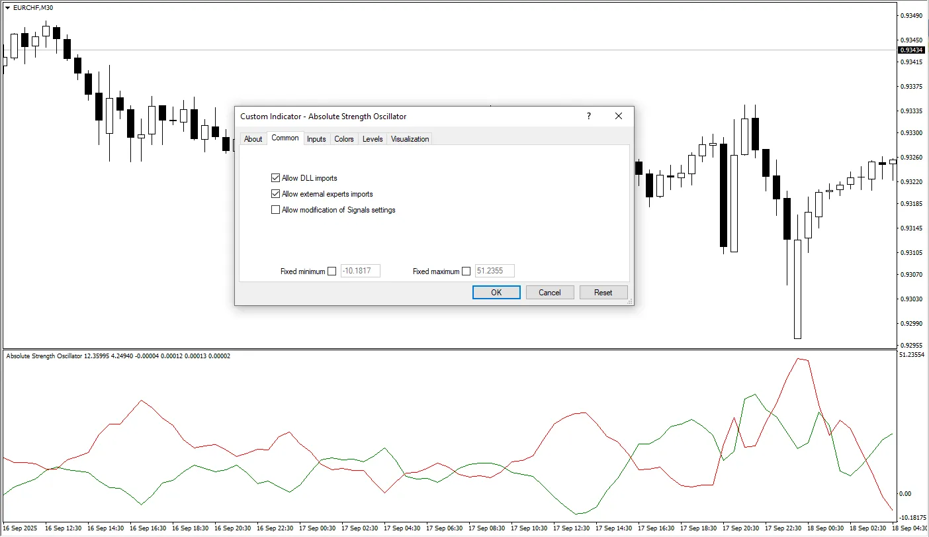Dismiss the dialog using Cancel
Image resolution: width=929 pixels, height=537 pixels.
tap(550, 292)
